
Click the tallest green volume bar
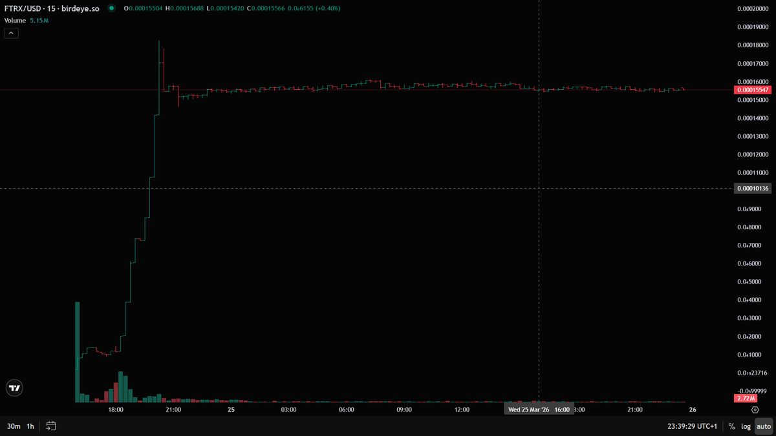tap(78, 352)
